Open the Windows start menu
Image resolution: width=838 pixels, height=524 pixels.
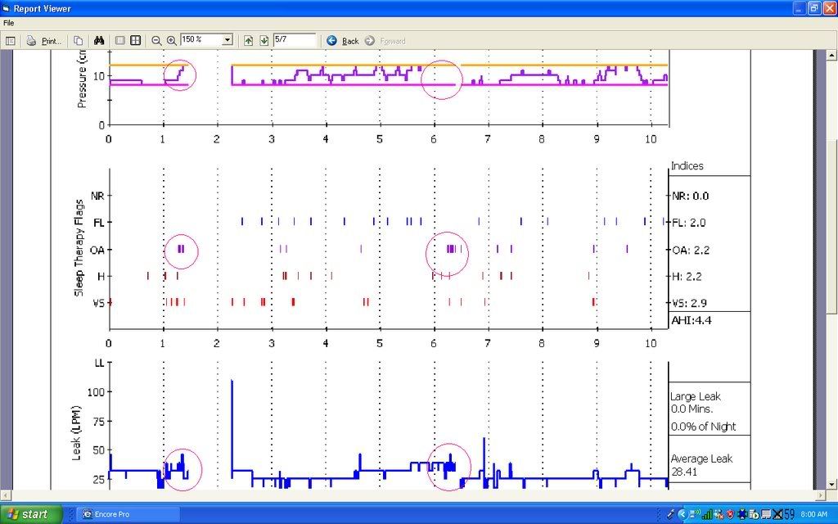point(31,514)
